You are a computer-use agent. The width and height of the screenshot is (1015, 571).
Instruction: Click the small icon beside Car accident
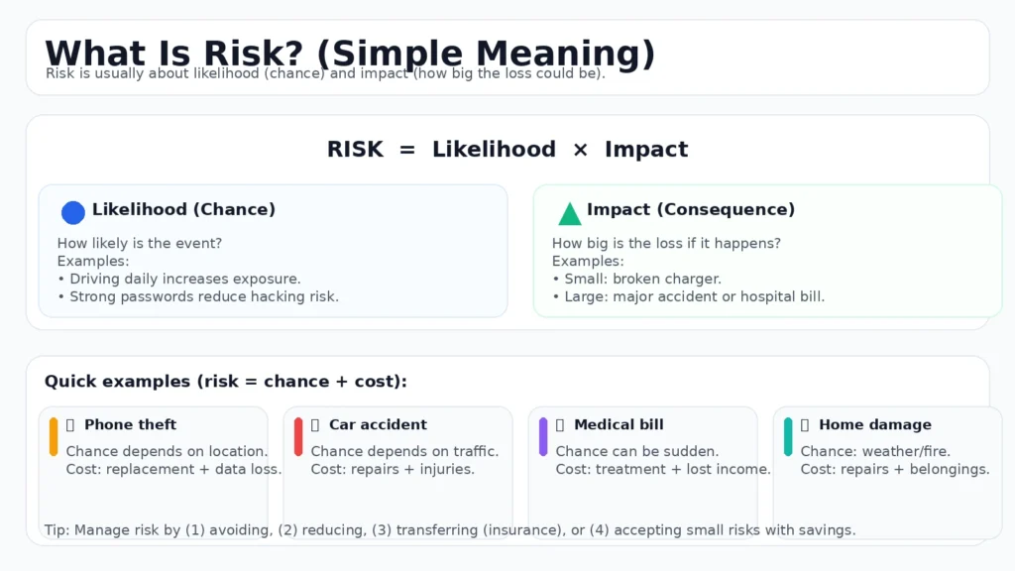(x=315, y=425)
